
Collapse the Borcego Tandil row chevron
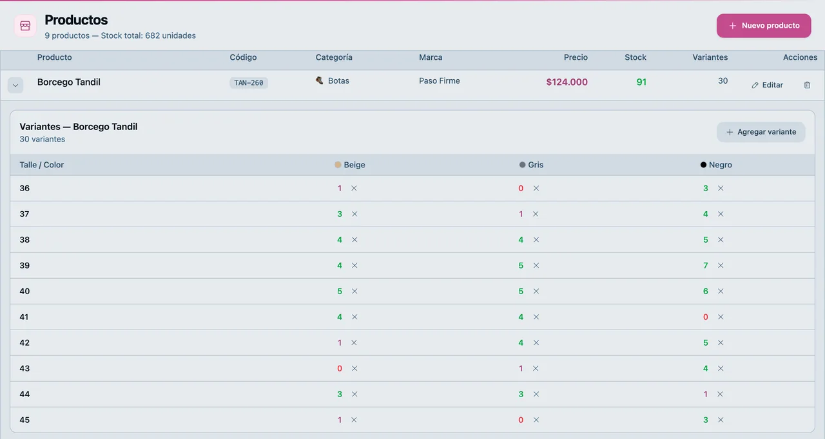coord(15,85)
